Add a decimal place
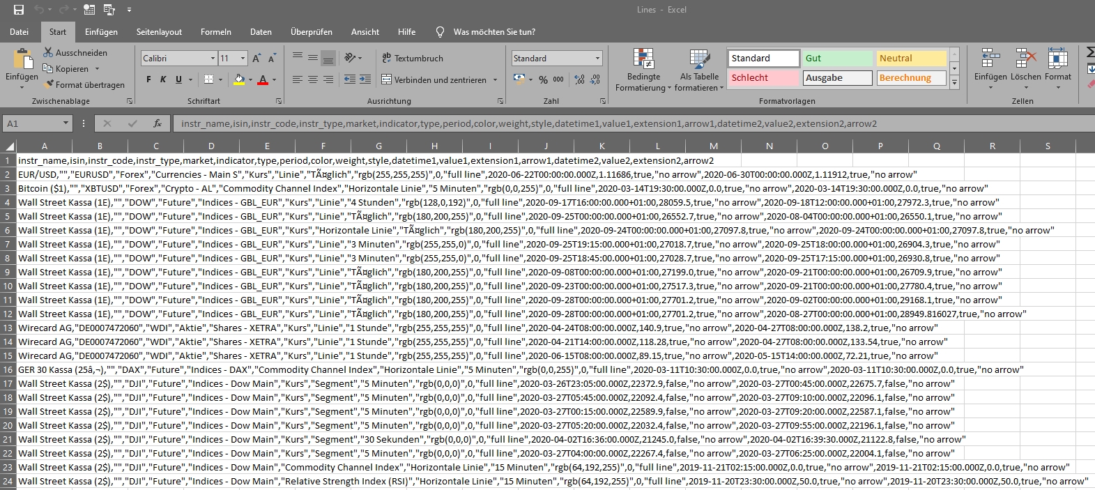This screenshot has height=490, width=1095. point(579,79)
